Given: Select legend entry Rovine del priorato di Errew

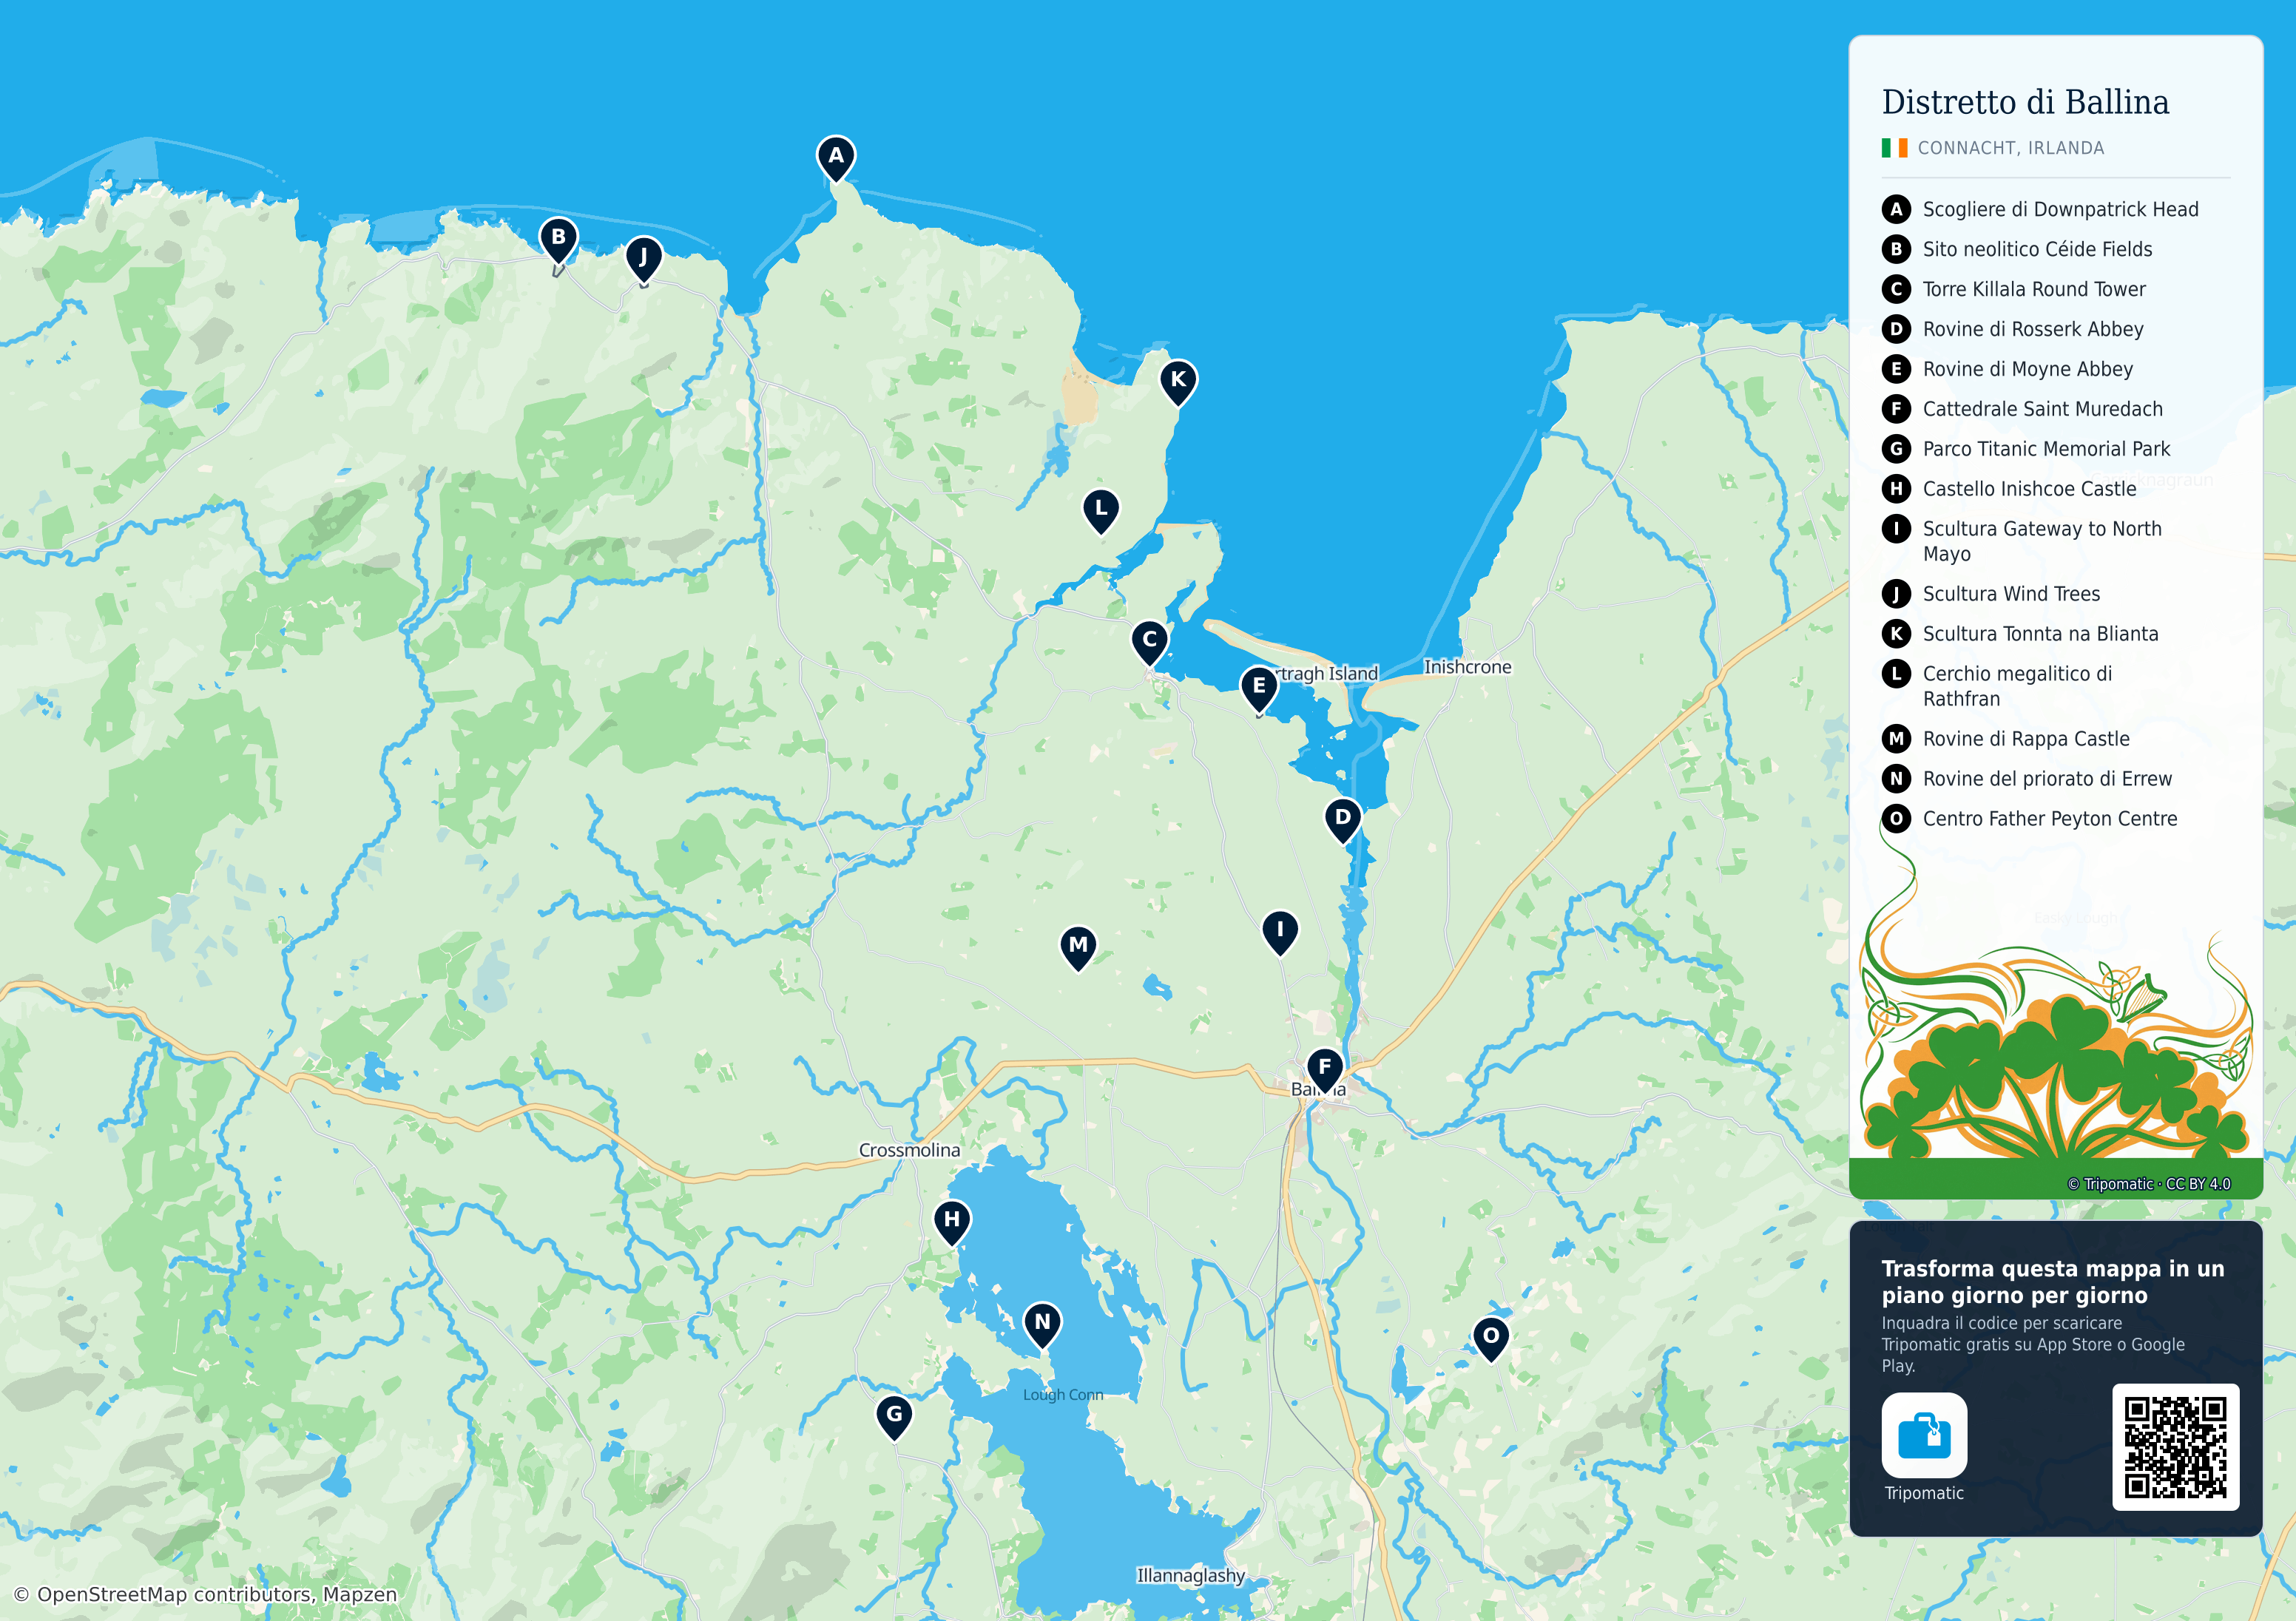Looking at the screenshot, I should coord(2027,779).
